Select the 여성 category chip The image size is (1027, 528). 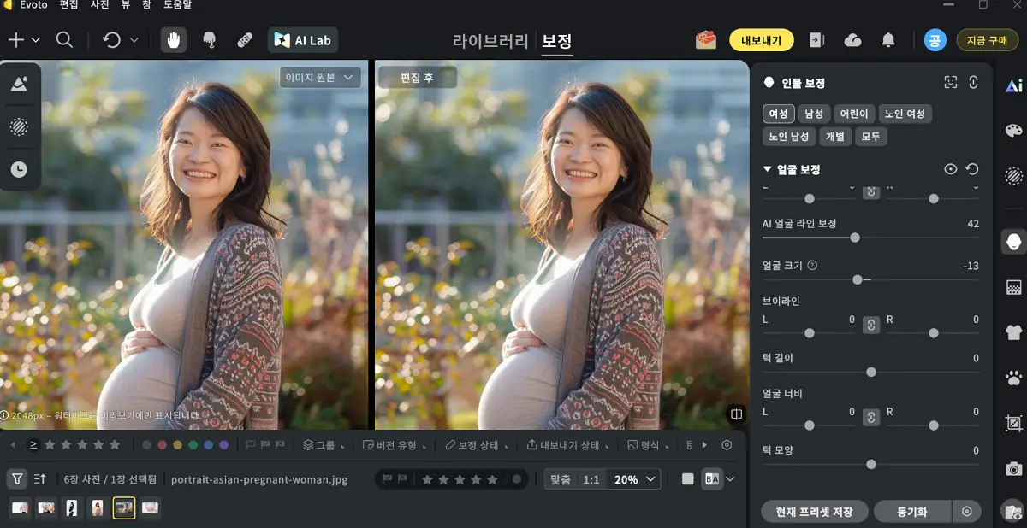click(778, 114)
